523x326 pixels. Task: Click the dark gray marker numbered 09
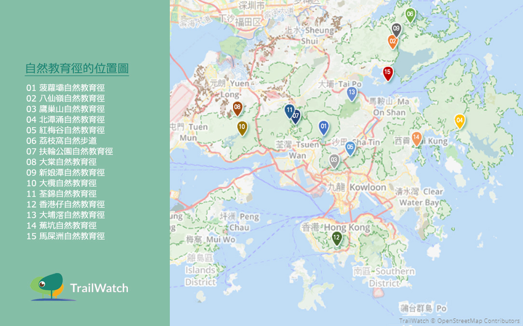point(397,30)
